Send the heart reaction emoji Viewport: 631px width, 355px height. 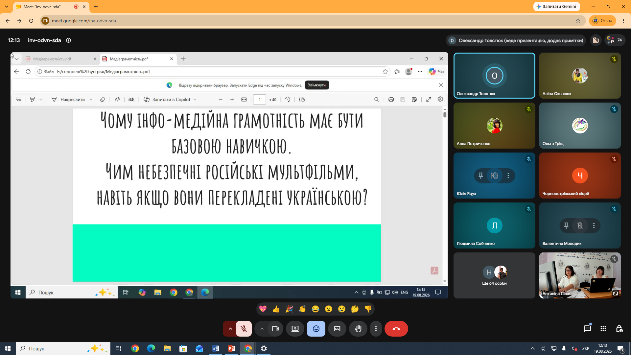point(263,309)
